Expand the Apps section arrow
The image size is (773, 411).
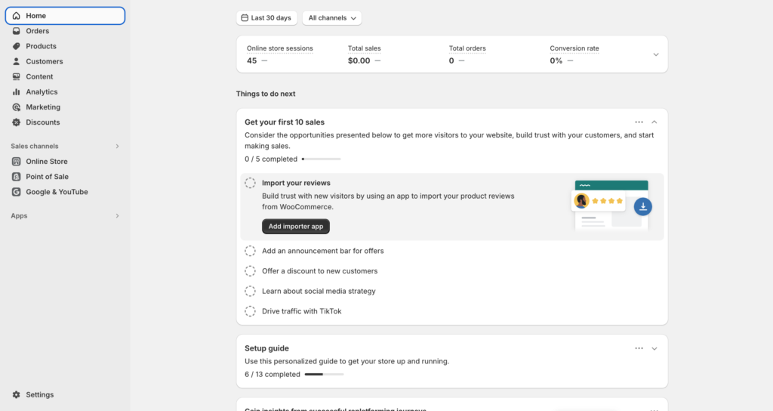[x=117, y=216]
